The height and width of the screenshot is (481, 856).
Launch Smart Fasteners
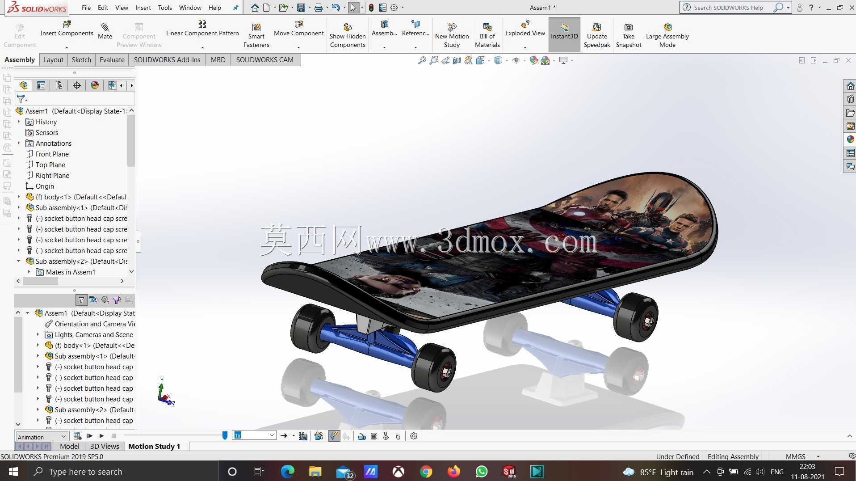(256, 36)
